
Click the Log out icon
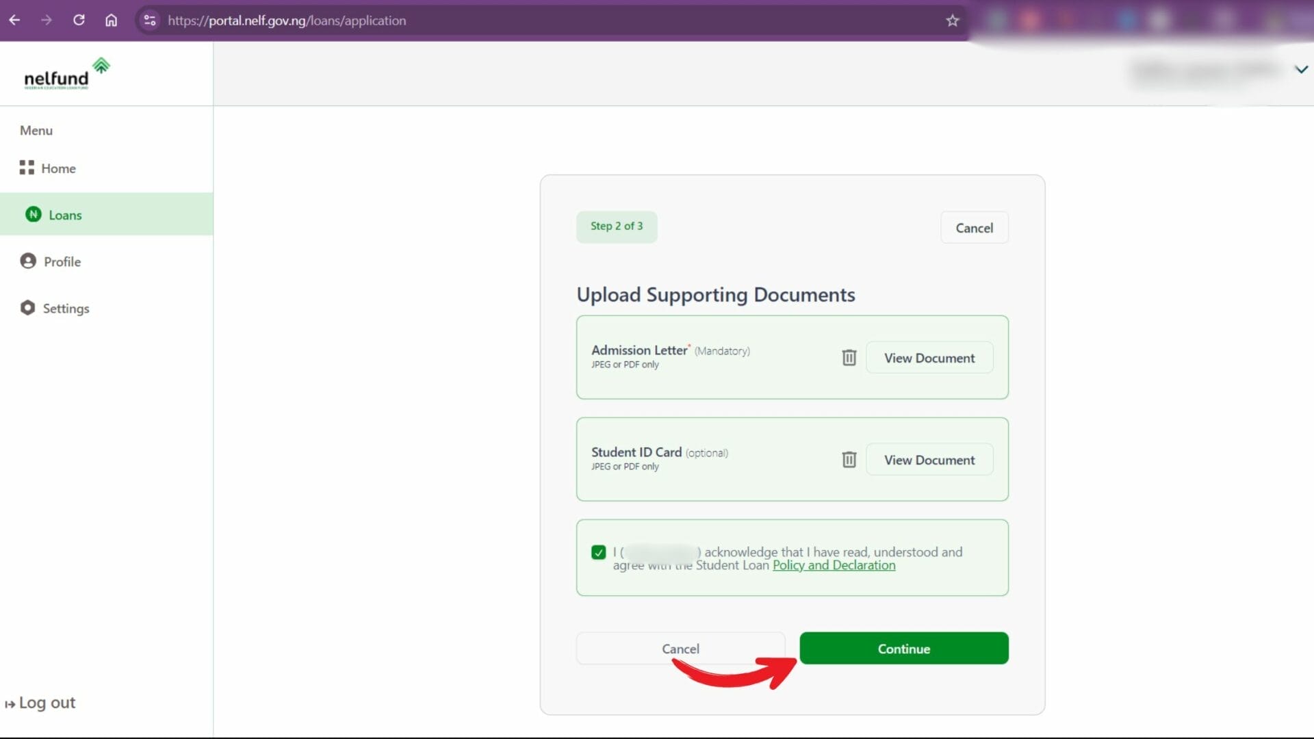coord(10,702)
